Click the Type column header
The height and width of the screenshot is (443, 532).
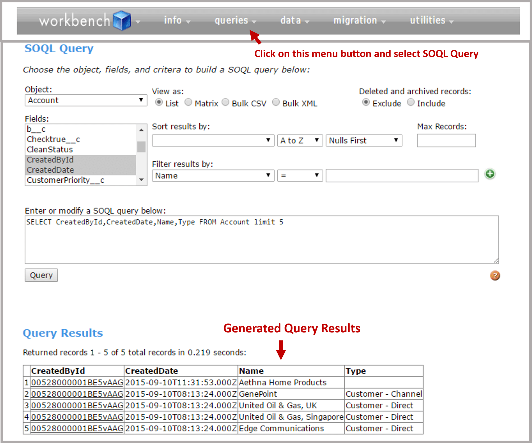[384, 371]
